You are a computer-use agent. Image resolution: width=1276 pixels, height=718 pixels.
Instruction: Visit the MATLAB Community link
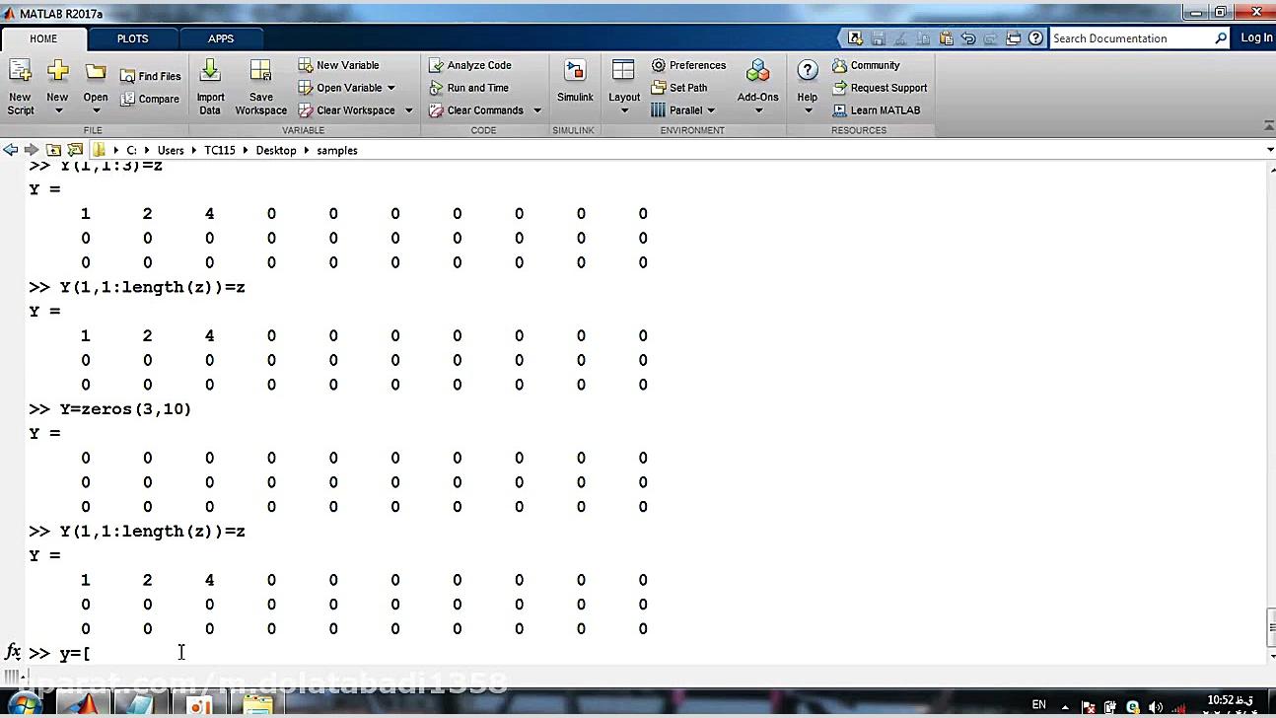tap(866, 65)
